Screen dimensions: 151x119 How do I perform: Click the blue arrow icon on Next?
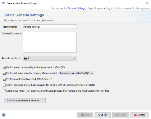(x=105, y=115)
